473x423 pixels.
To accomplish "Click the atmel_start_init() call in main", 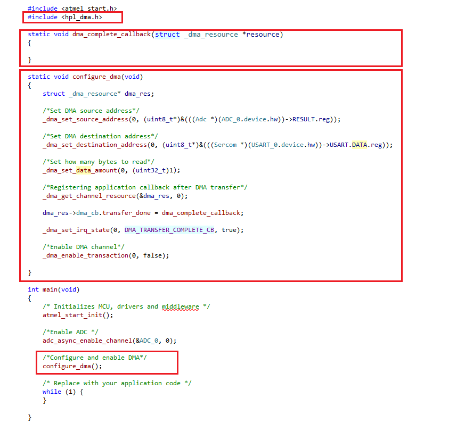I will tap(78, 315).
